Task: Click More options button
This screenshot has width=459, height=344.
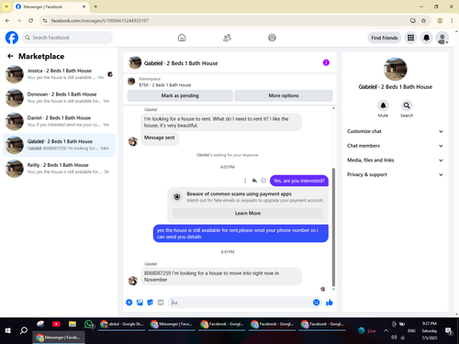Action: [284, 95]
